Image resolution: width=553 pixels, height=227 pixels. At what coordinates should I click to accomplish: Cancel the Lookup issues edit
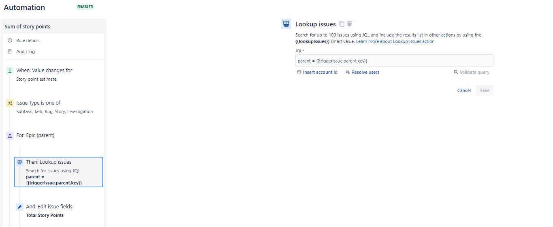pos(464,90)
